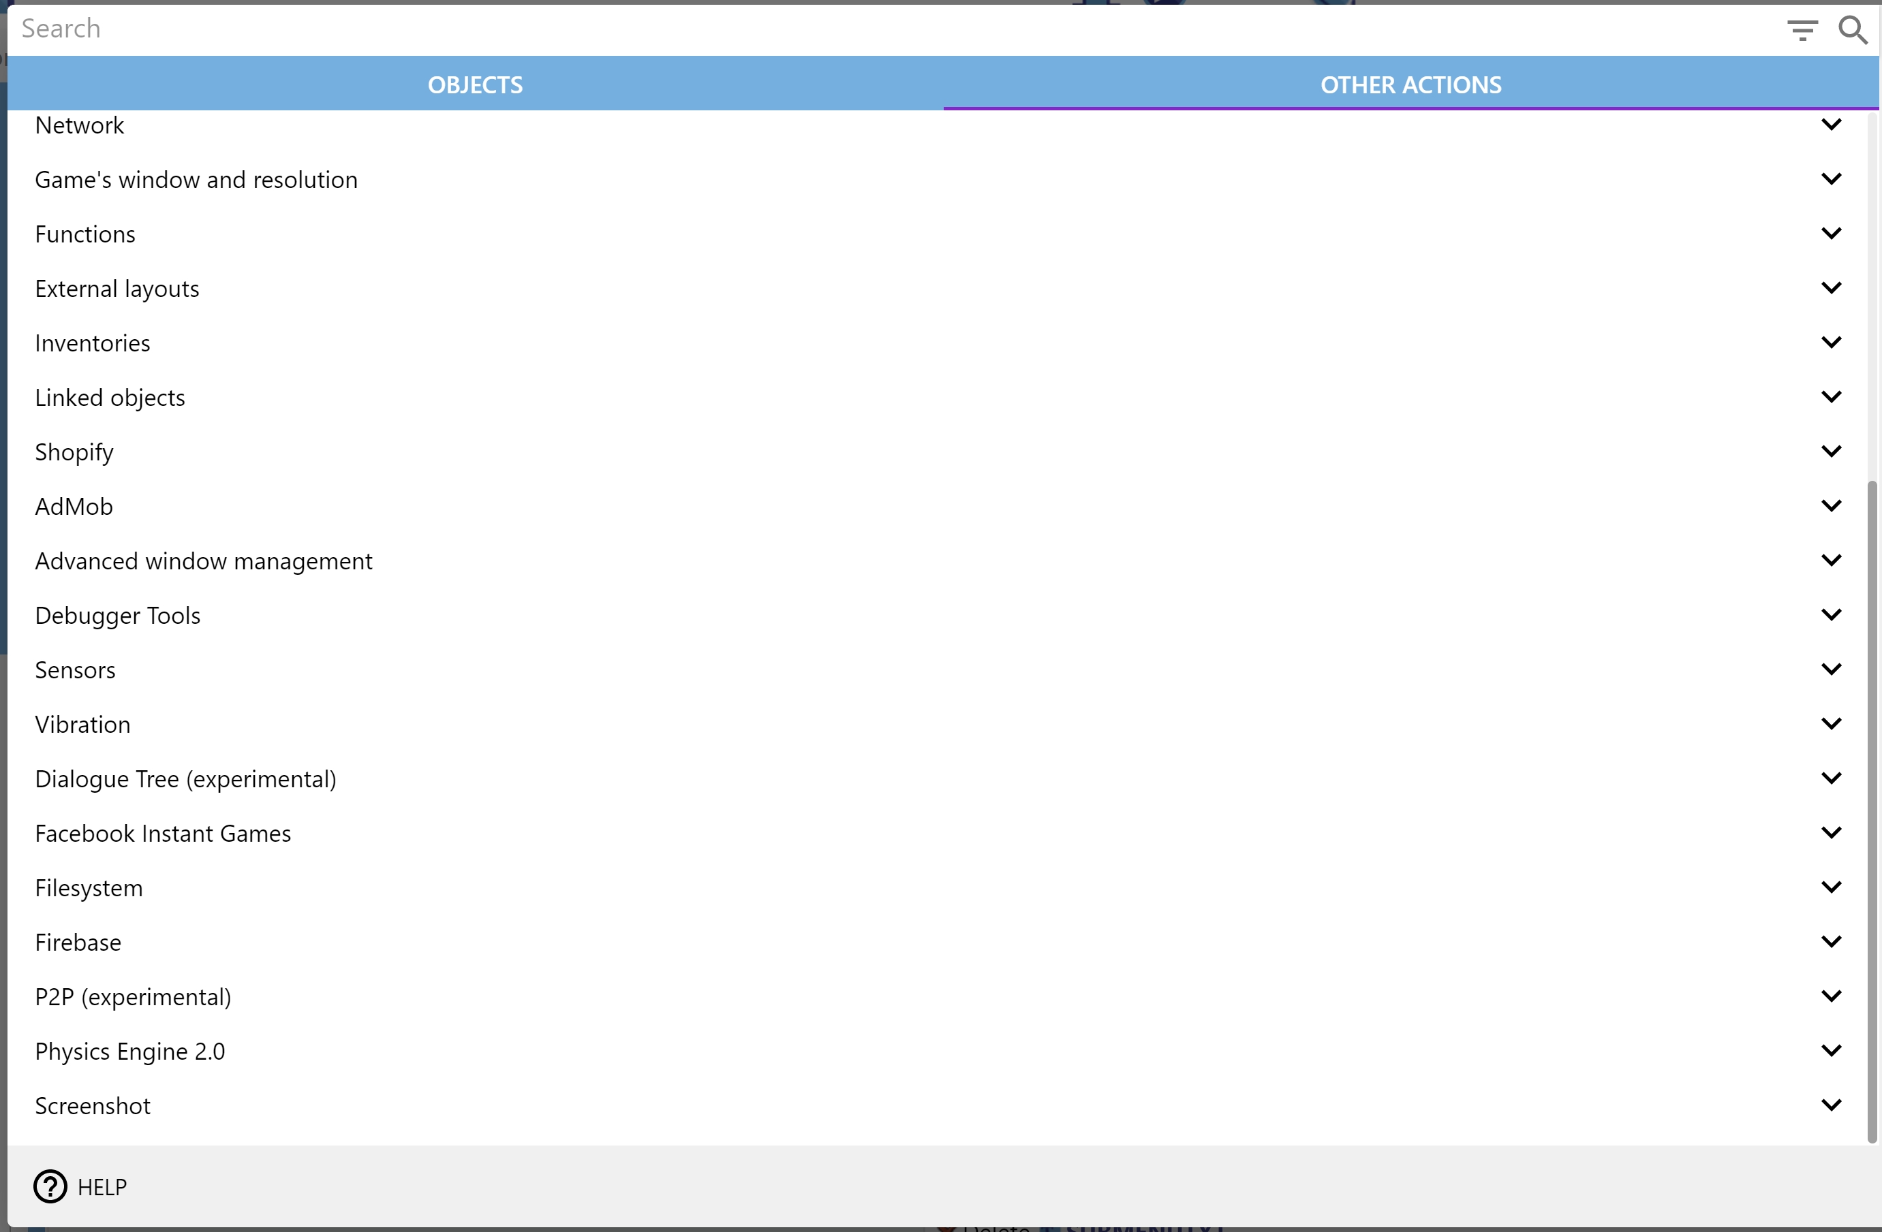Select the Filesystem list label

click(89, 888)
